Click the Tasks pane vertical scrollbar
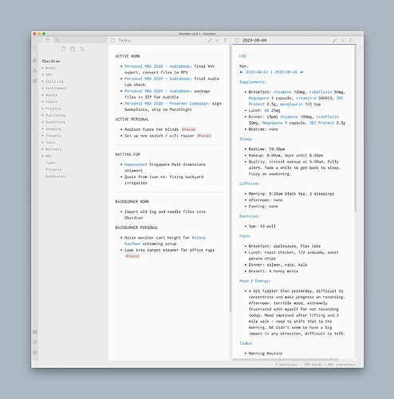 230,178
